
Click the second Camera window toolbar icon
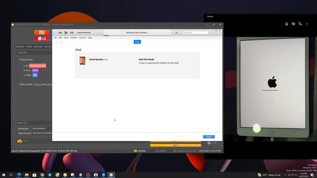293,24
